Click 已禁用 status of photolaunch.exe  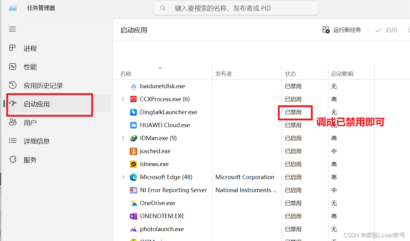(x=293, y=229)
